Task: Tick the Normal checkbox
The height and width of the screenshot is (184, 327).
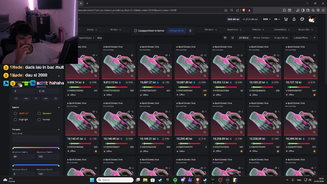Action: [x=39, y=120]
